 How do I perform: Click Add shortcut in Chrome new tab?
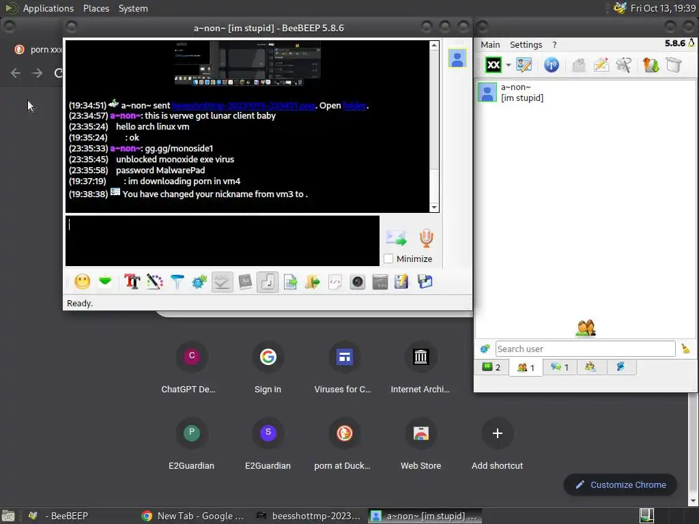[x=497, y=443]
